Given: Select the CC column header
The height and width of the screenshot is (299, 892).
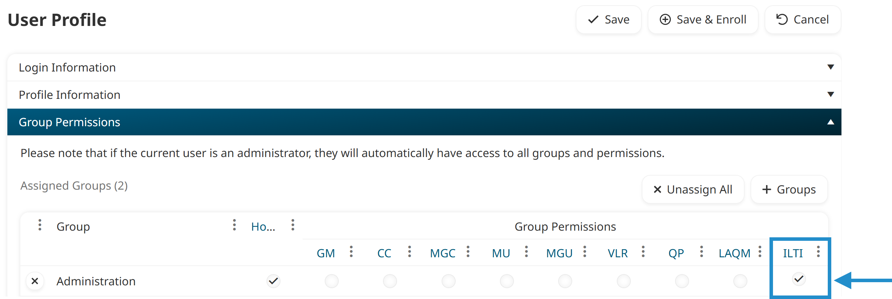Looking at the screenshot, I should click(x=384, y=252).
